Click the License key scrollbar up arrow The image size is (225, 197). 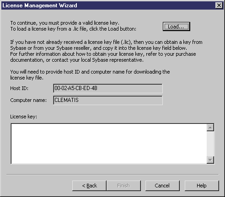(210, 128)
